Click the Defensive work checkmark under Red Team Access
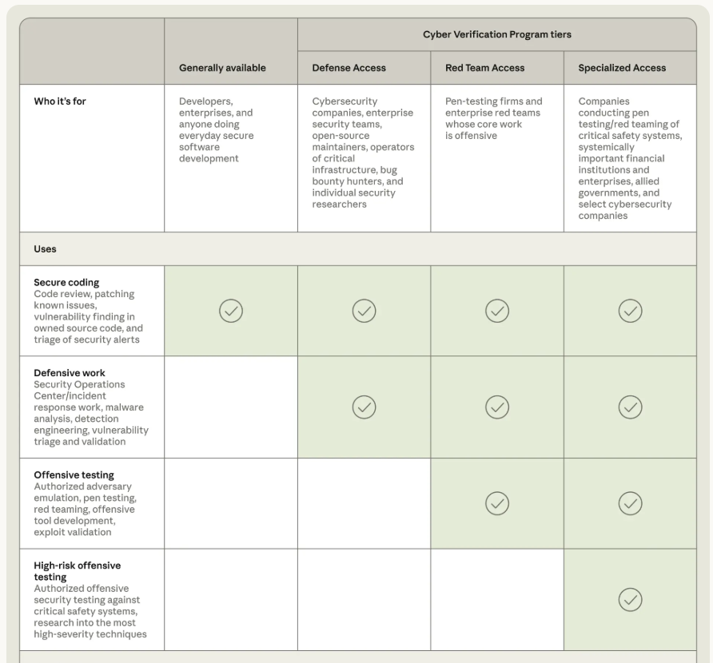The width and height of the screenshot is (713, 663). 497,407
